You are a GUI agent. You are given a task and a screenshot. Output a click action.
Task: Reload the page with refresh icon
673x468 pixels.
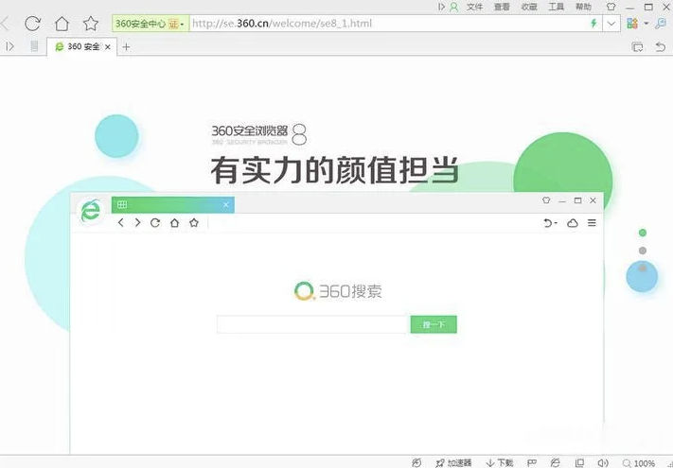(x=32, y=24)
